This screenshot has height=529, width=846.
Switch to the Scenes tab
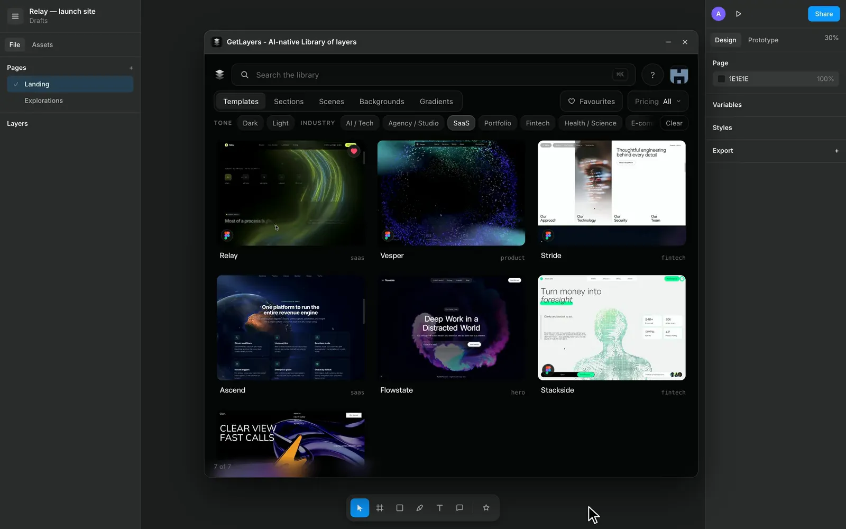tap(332, 102)
